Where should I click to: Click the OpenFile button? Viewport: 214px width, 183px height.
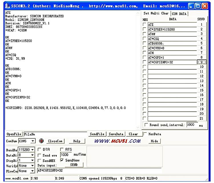14,134
